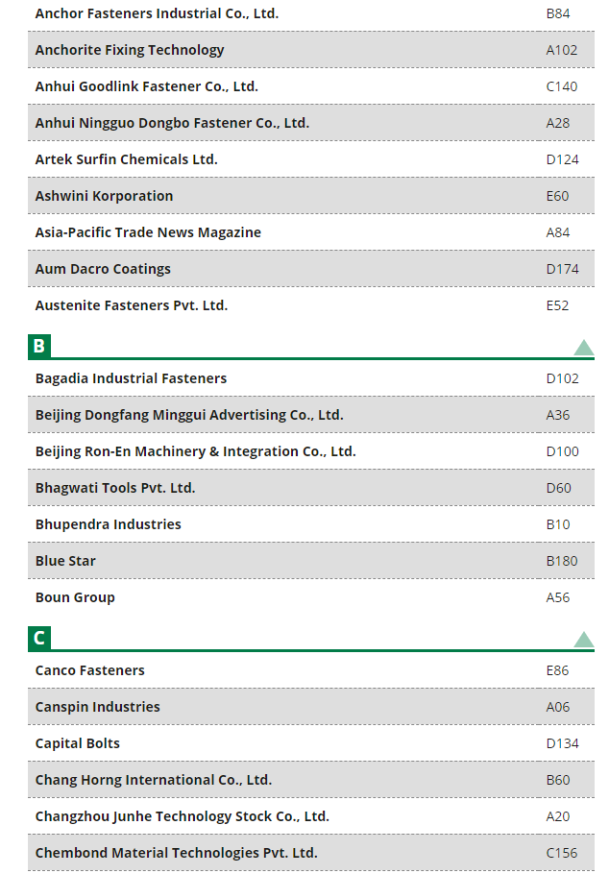
Task: Click Bhagwati Tools Pvt. Ltd. row
Action: pos(311,488)
